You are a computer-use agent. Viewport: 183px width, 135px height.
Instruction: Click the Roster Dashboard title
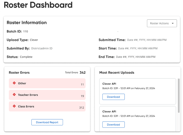point(38,5)
